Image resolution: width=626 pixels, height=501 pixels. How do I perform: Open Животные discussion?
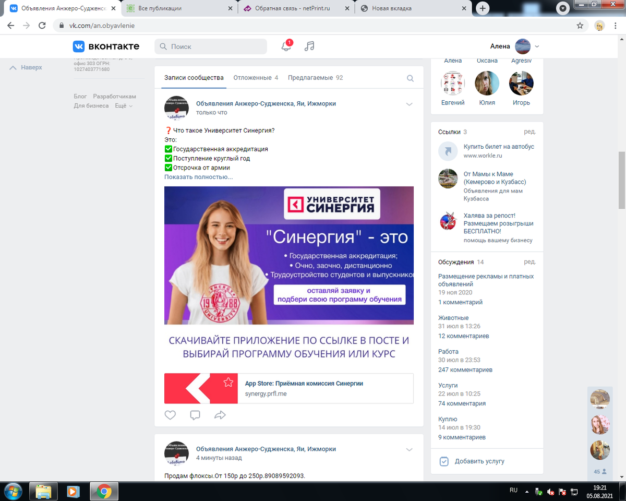tap(453, 318)
